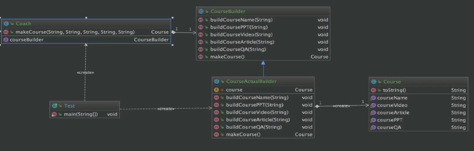This screenshot has height=151, width=474.
Task: Select courseArticle field text in Course
Action: coord(393,113)
